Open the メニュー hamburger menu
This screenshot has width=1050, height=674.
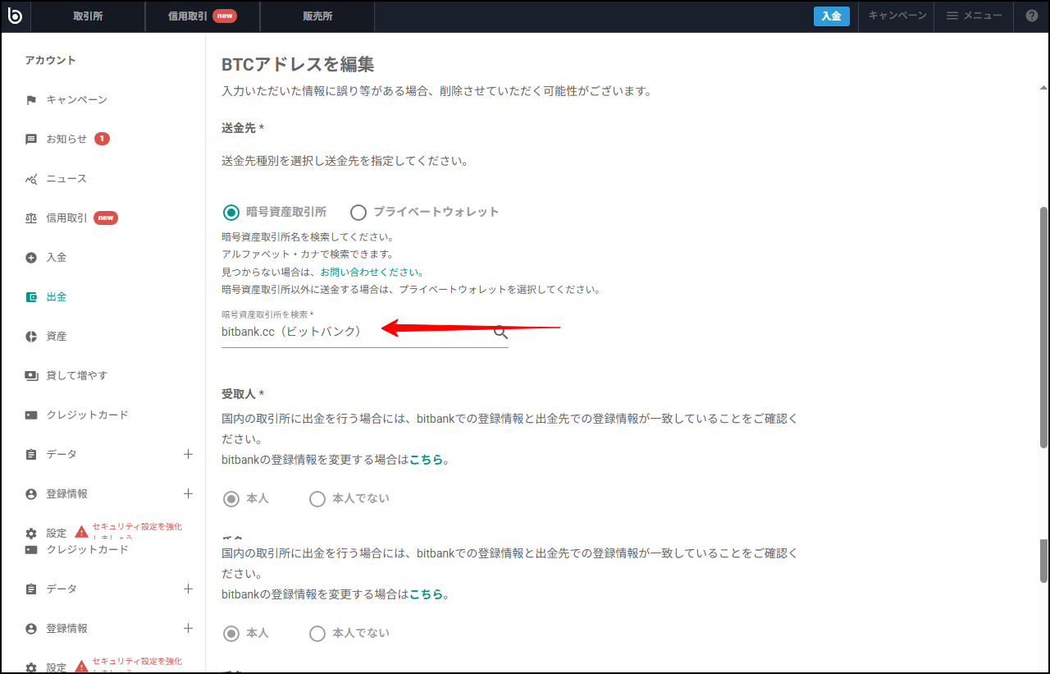(x=975, y=16)
